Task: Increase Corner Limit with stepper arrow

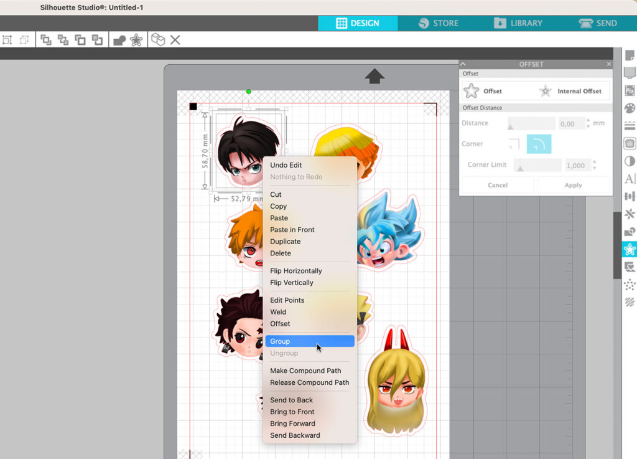Action: coord(595,163)
